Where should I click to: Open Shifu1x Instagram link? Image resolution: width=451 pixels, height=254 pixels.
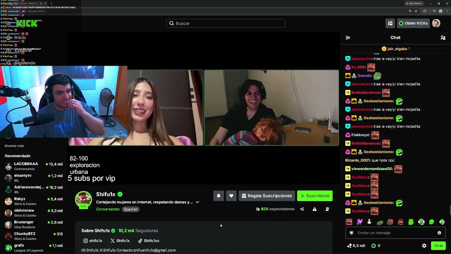[x=93, y=241]
